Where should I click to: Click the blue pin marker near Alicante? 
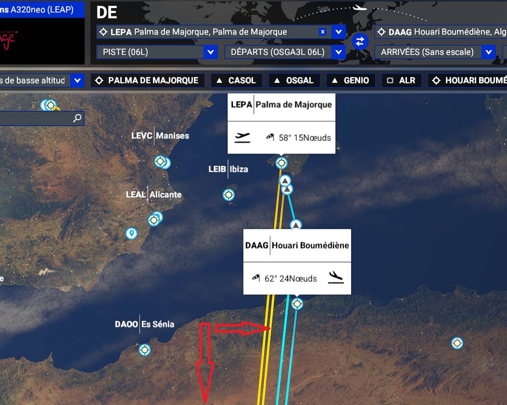(x=131, y=233)
